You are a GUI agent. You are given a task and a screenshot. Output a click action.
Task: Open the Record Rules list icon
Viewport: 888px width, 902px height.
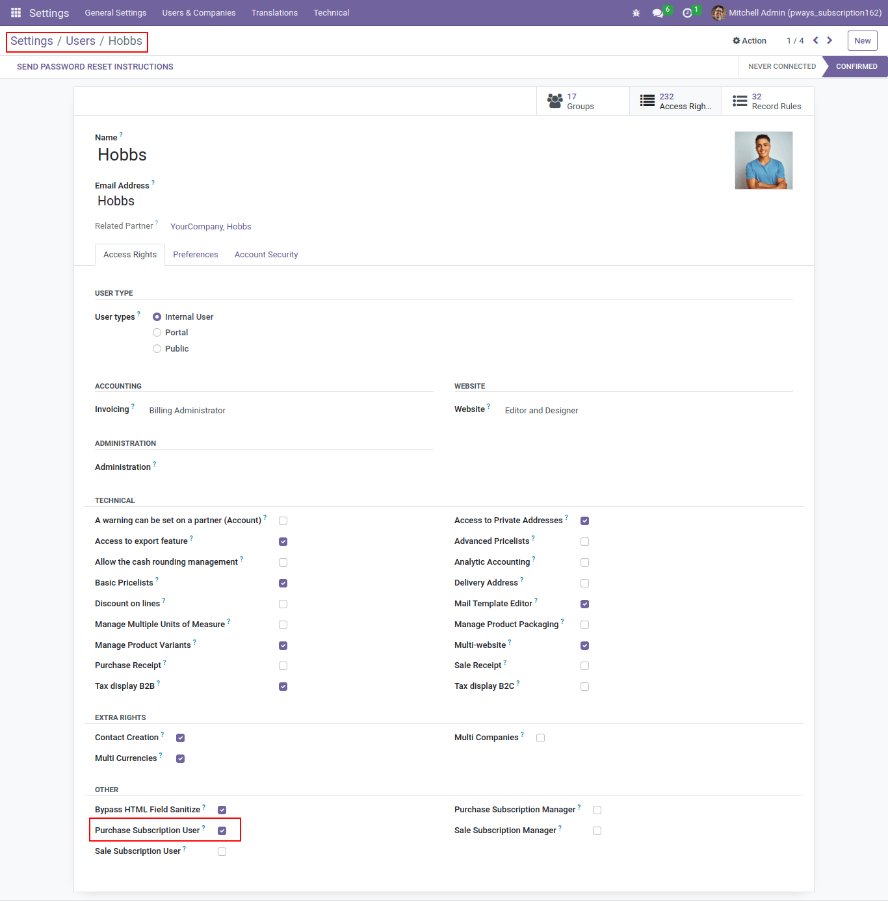click(740, 101)
